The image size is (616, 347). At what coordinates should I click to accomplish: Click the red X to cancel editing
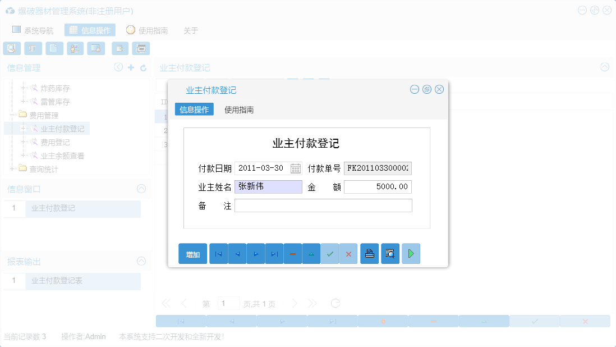348,253
